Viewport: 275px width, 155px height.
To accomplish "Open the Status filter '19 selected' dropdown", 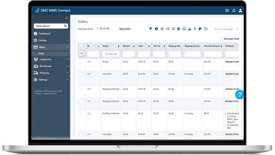I will click(x=111, y=54).
